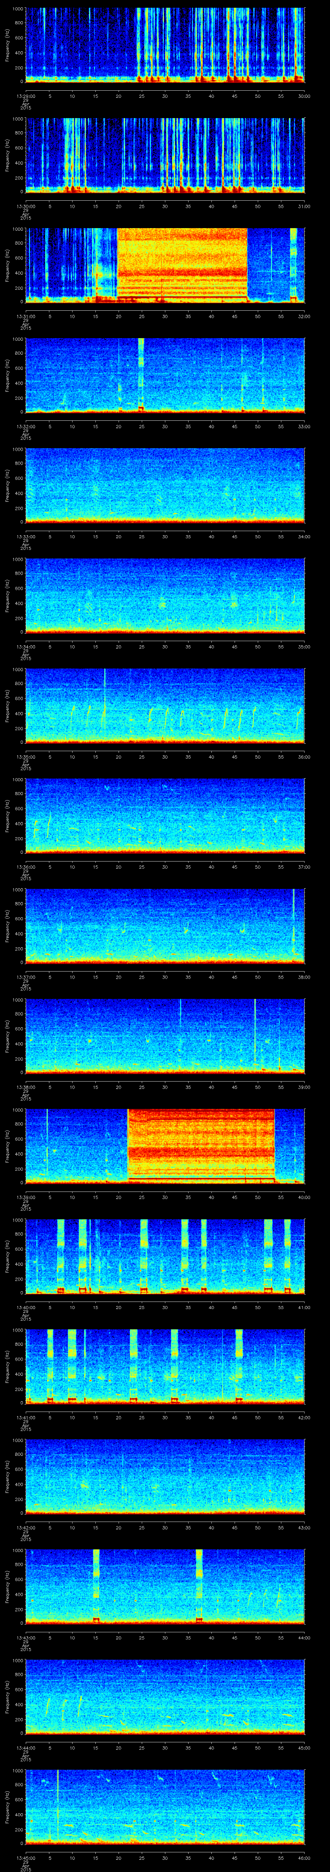Click the 13:31:00 start time label
Screen dimensions: 330x1872
pyautogui.click(x=25, y=316)
